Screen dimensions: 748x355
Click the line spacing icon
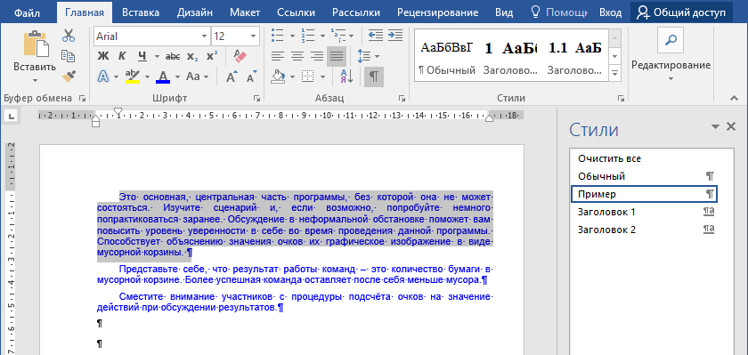364,56
